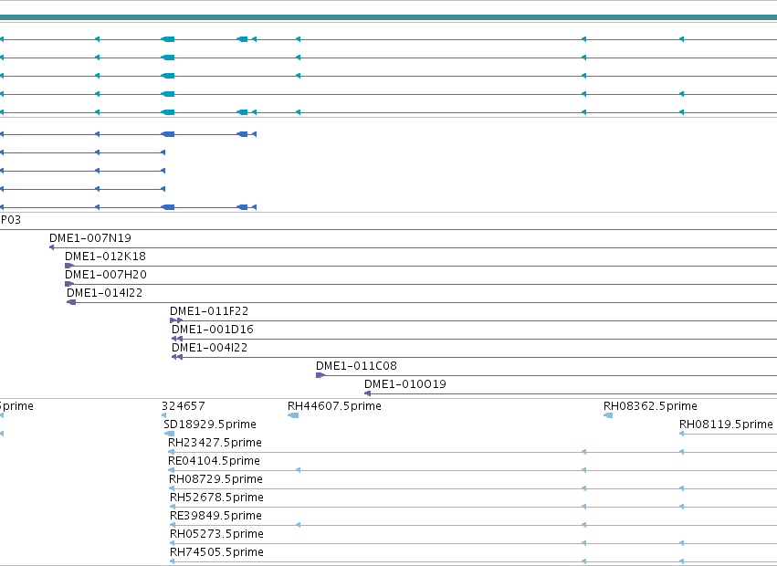Select the RH44607.5prime EST label
The height and width of the screenshot is (566, 777).
click(334, 406)
